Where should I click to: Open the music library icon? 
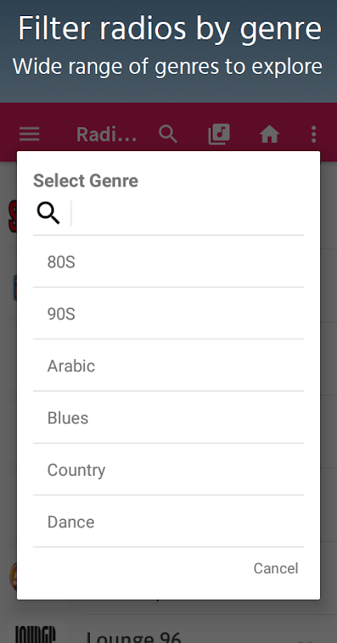tap(219, 134)
